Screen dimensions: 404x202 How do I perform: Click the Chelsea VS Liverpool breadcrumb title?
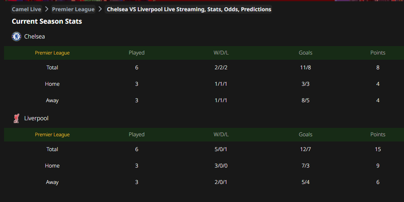189,9
